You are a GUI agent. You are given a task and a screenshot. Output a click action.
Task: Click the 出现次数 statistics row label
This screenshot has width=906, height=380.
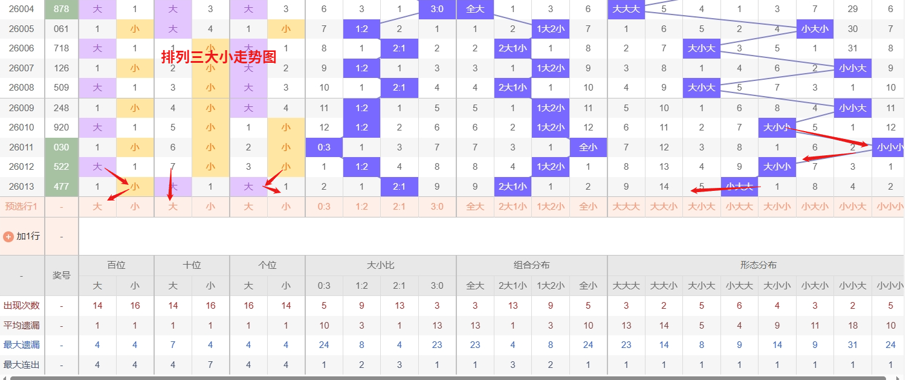tap(22, 306)
